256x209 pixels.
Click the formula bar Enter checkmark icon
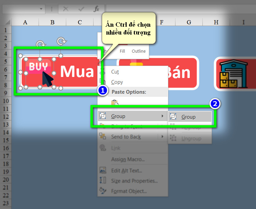[x=81, y=9]
